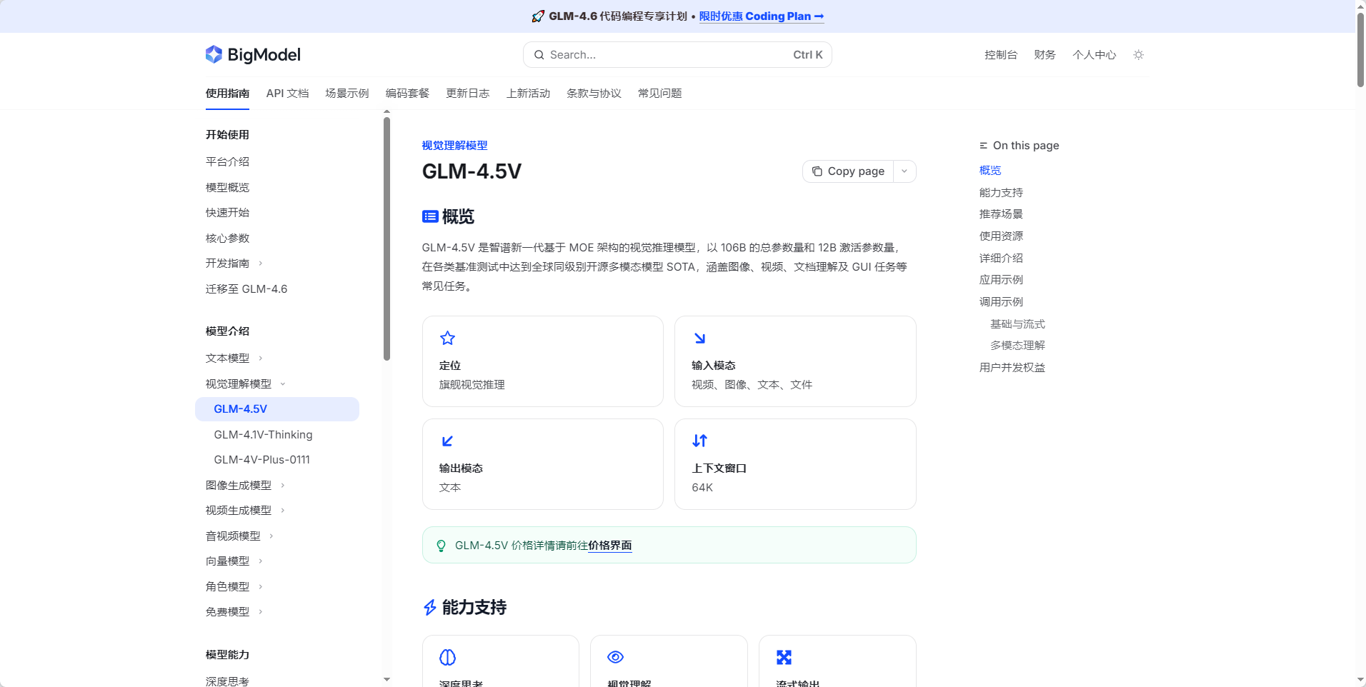Image resolution: width=1366 pixels, height=687 pixels.
Task: Open 财务 link in header
Action: click(1045, 55)
